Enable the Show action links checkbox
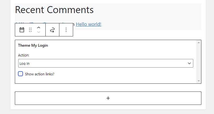214x114 pixels. [20, 74]
